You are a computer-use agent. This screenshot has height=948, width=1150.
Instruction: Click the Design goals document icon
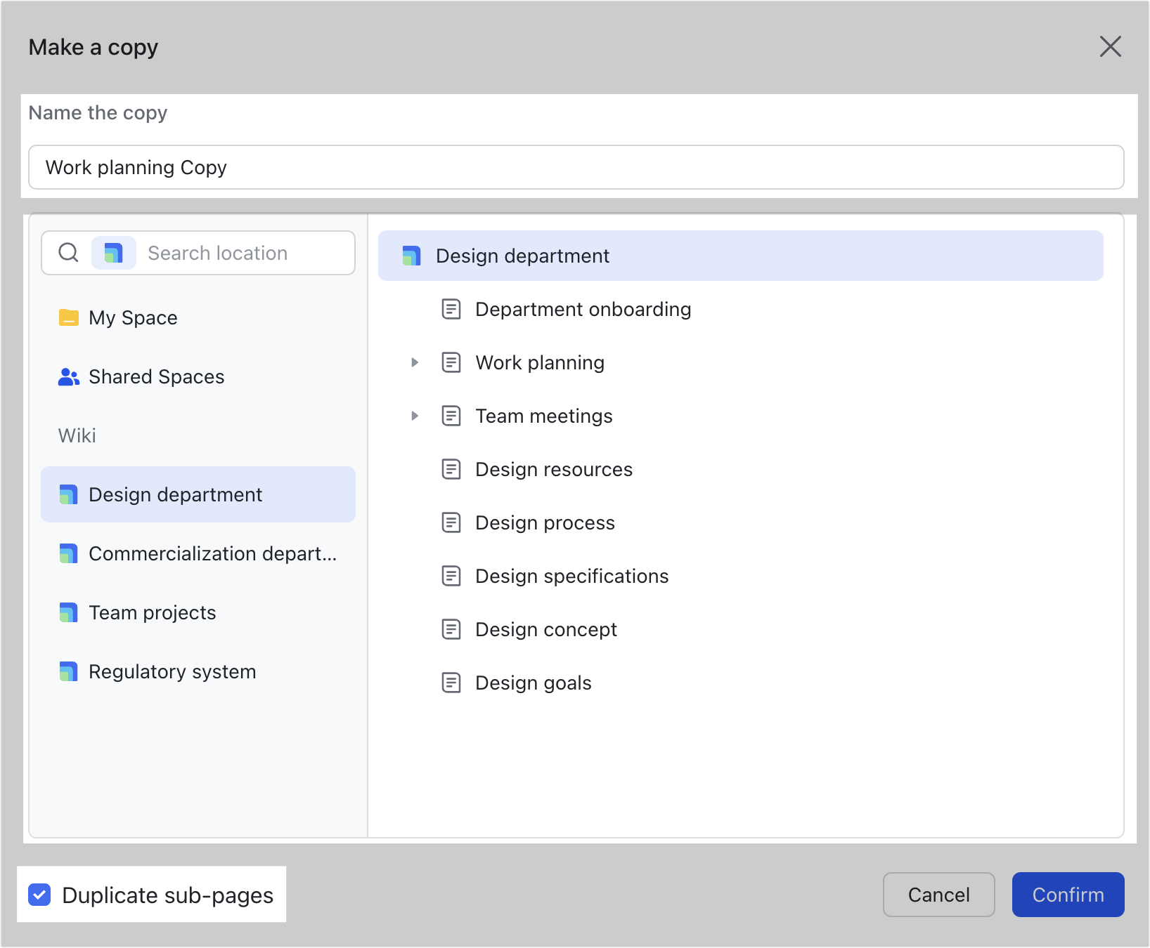[x=451, y=683]
